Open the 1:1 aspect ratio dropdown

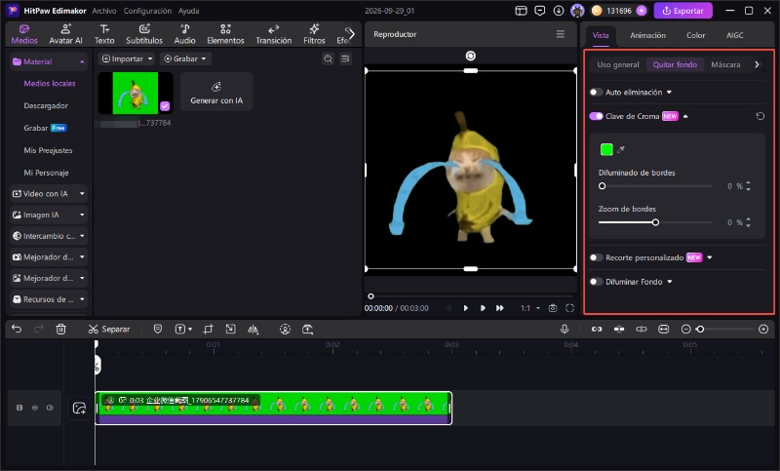click(x=530, y=308)
